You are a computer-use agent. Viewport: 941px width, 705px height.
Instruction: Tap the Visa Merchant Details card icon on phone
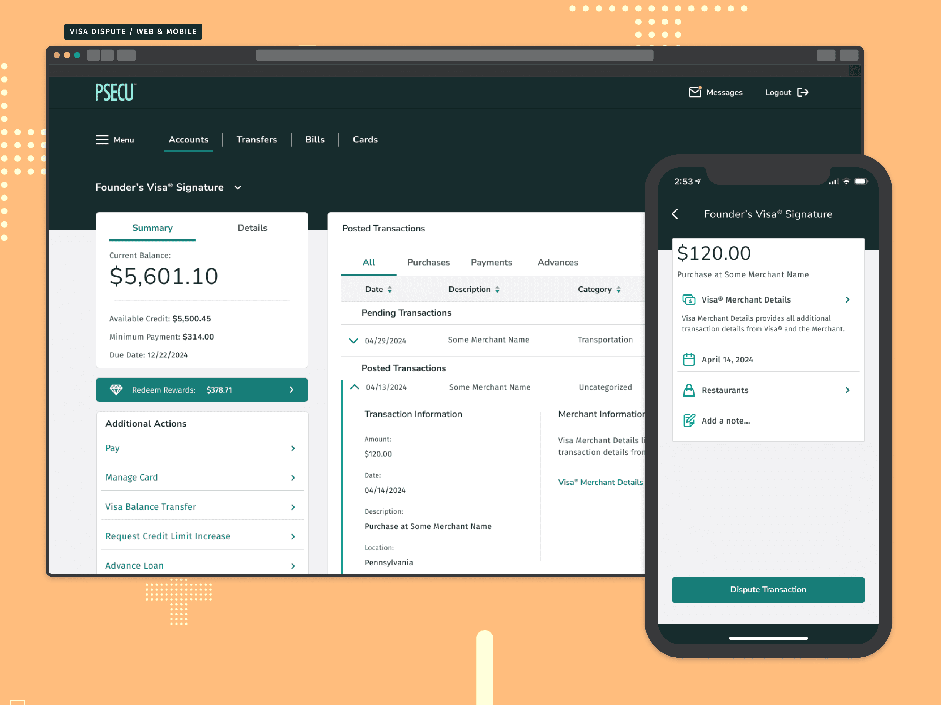point(689,300)
